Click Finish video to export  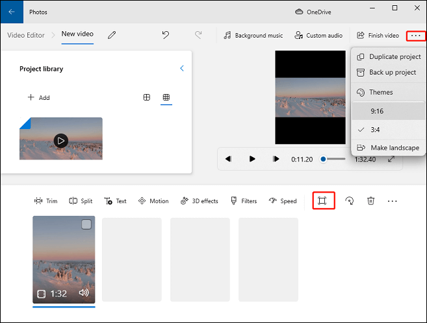tap(378, 35)
